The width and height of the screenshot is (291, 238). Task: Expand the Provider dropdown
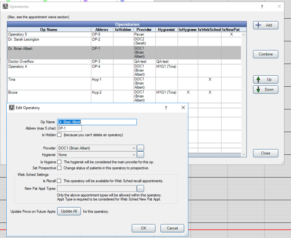(134, 148)
